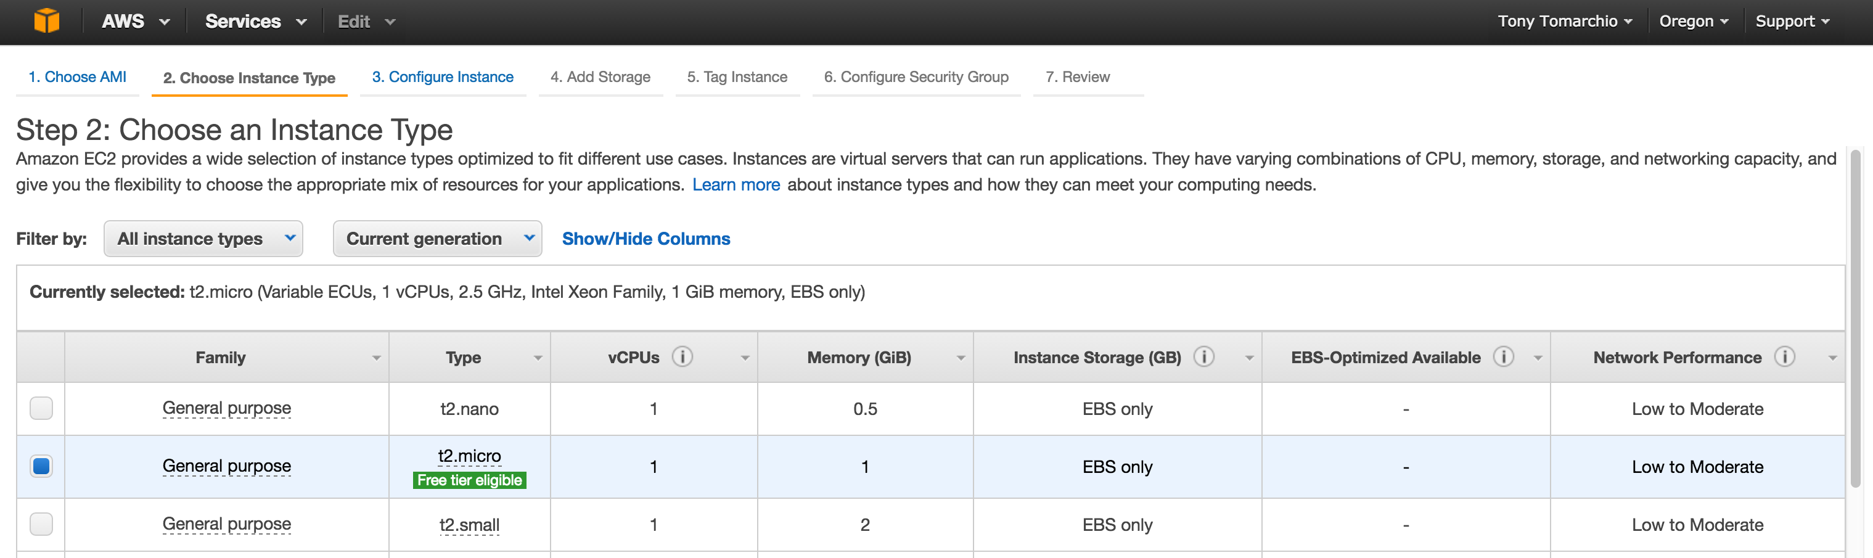
Task: Open Network Performance column sort arrow
Action: click(1832, 358)
